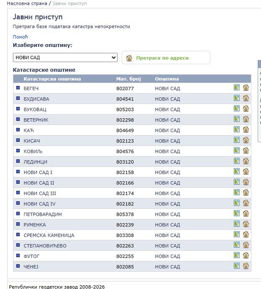
Task: Open the map icon for ЧЕНЕЈ row
Action: 237,266
